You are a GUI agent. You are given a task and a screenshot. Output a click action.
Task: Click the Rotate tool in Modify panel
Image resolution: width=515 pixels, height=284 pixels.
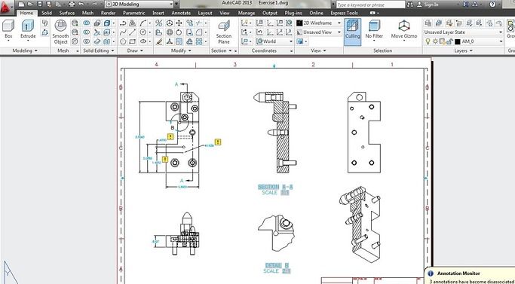(179, 32)
